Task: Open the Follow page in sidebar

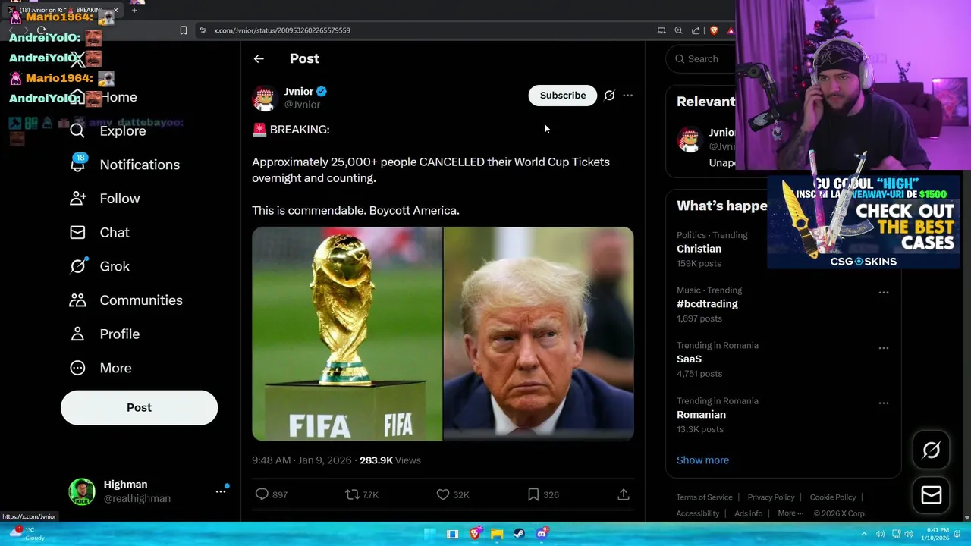Action: click(x=105, y=199)
